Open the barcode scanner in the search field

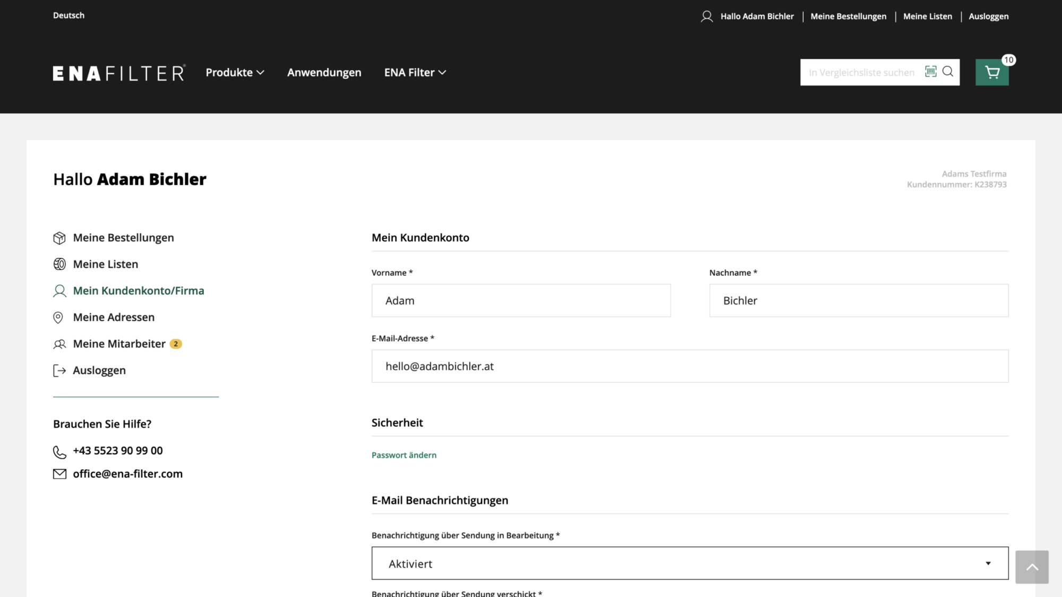point(931,72)
